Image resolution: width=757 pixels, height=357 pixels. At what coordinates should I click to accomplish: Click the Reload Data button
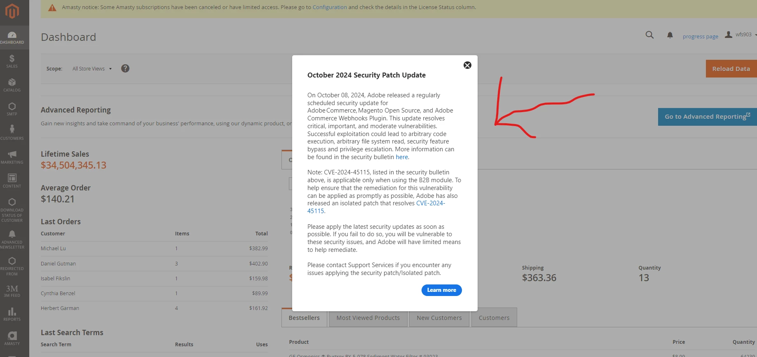(731, 69)
